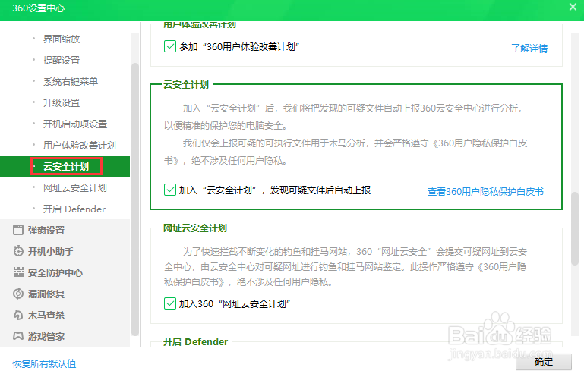Open the 漏洞修复 category
This screenshot has height=374, width=584.
pyautogui.click(x=46, y=294)
